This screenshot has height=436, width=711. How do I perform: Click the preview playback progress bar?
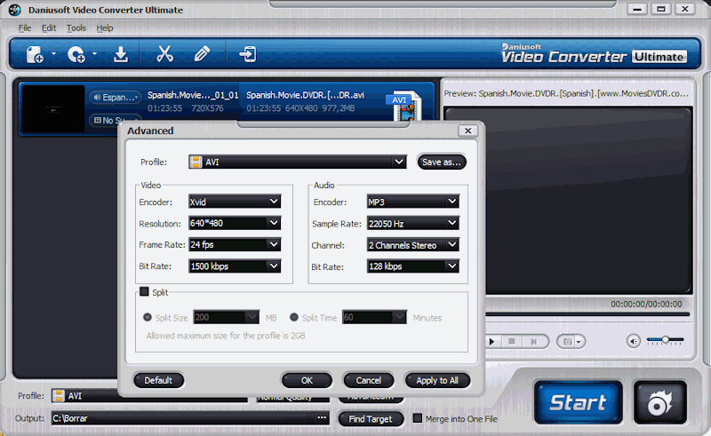tap(587, 314)
